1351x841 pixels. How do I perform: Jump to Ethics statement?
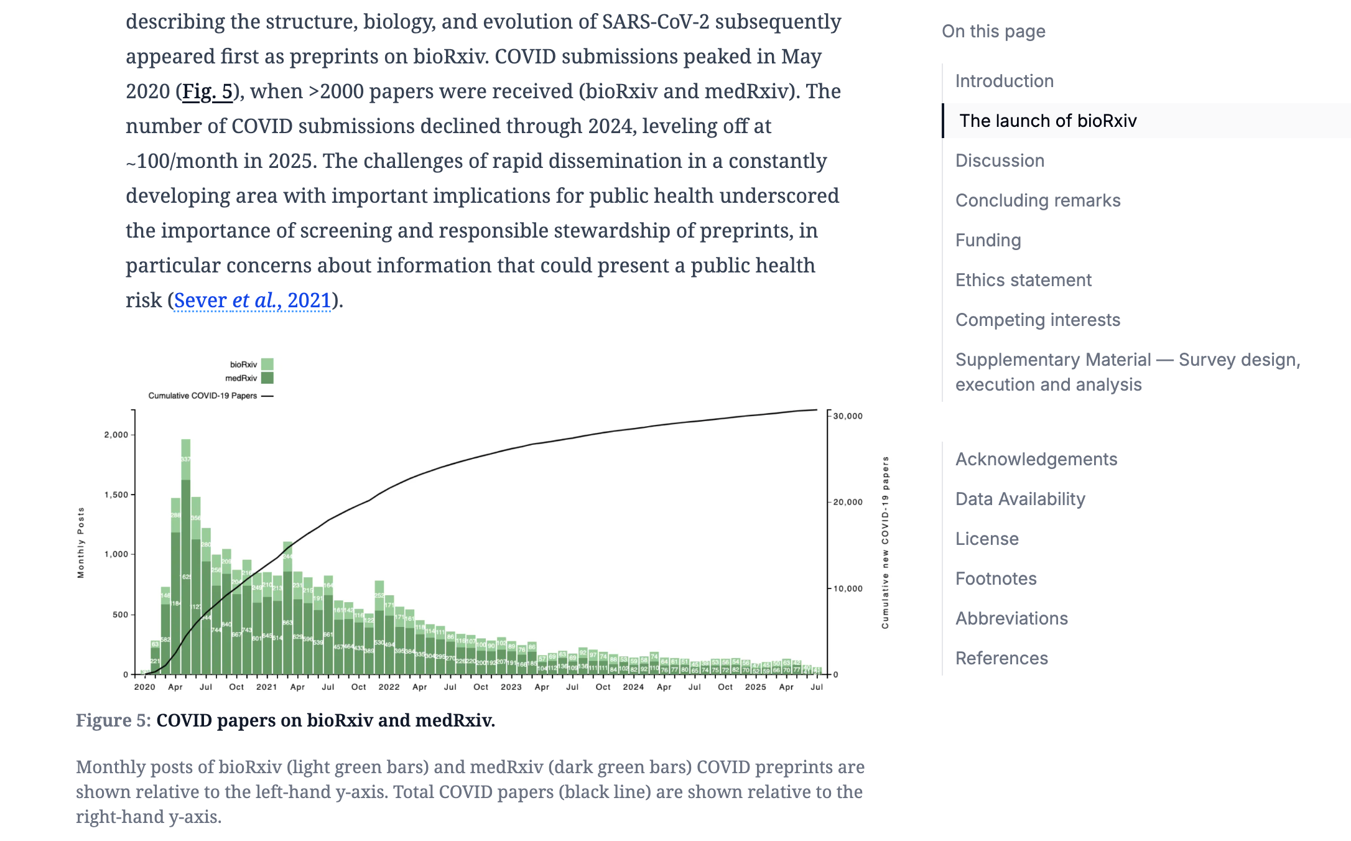(x=1024, y=280)
